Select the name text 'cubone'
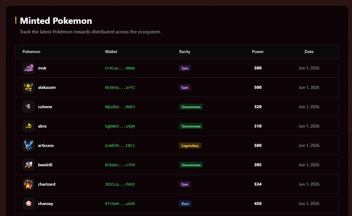The width and height of the screenshot is (352, 216). pyautogui.click(x=45, y=107)
